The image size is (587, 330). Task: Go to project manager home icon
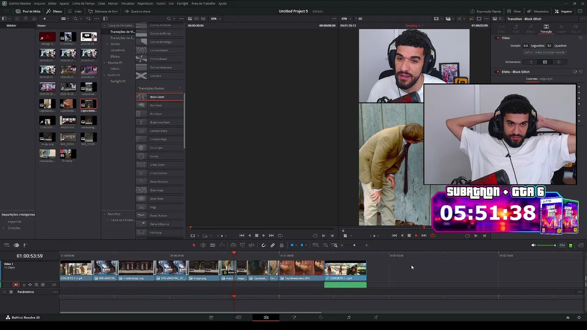[x=568, y=317]
